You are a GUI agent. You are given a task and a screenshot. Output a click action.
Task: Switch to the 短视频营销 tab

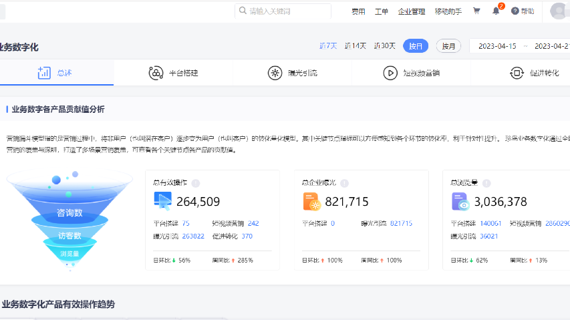411,73
